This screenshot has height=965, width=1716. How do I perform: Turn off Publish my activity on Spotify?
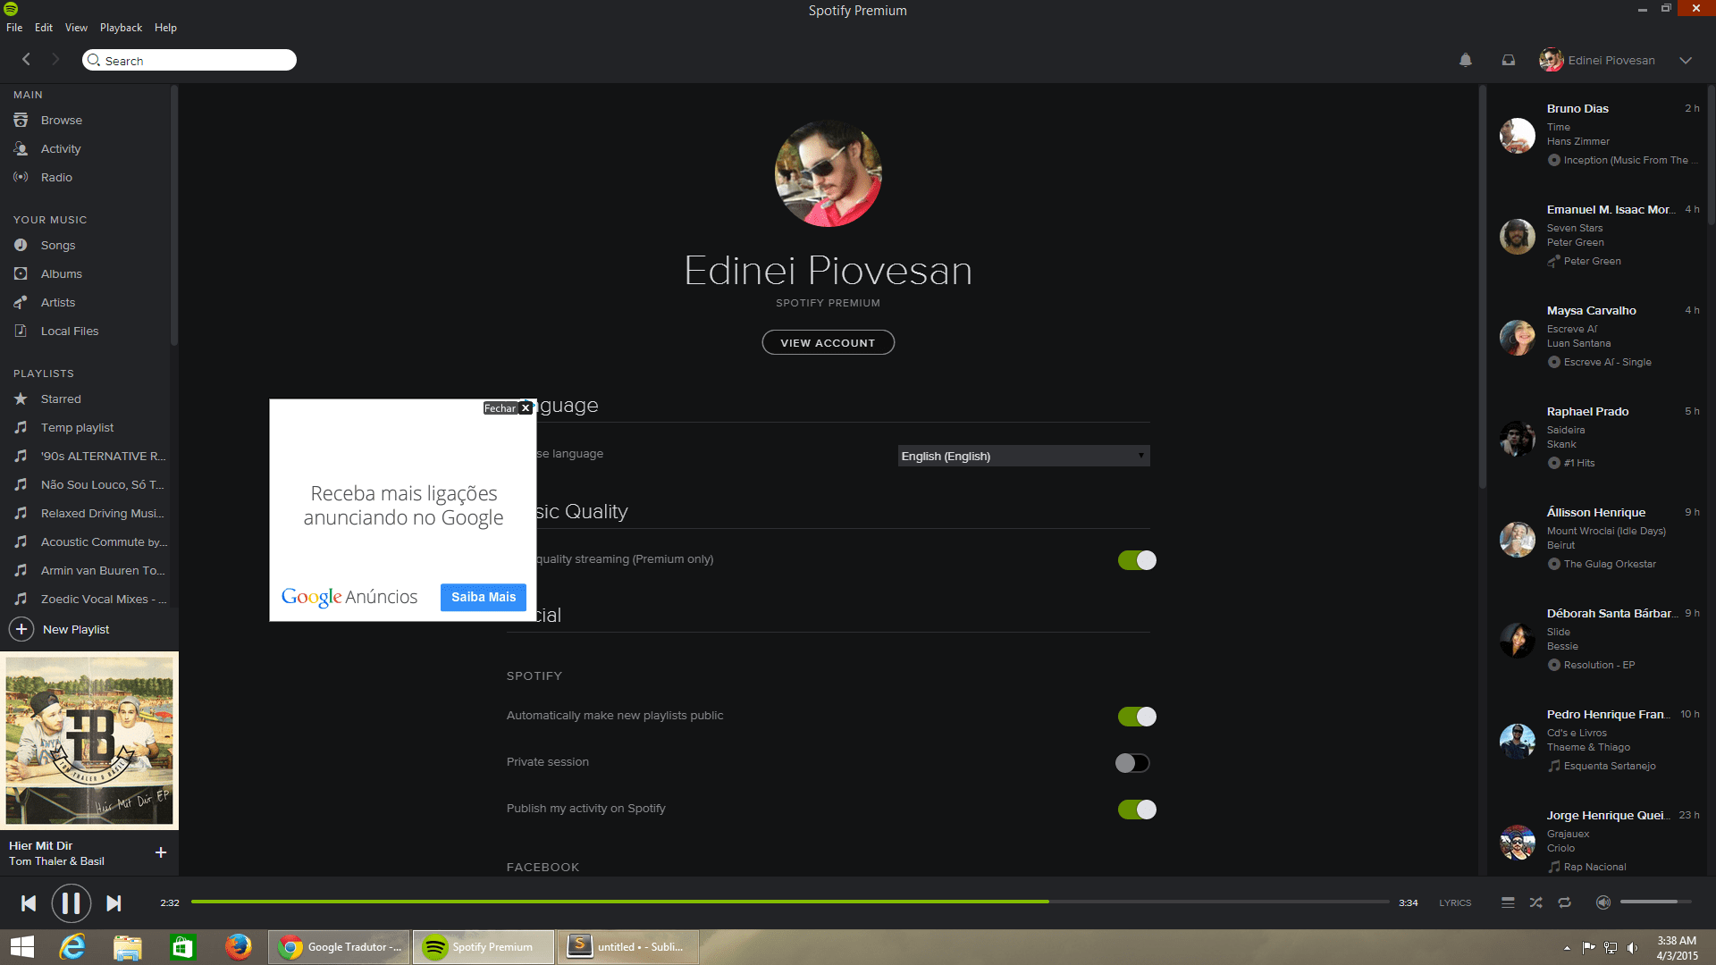point(1136,810)
